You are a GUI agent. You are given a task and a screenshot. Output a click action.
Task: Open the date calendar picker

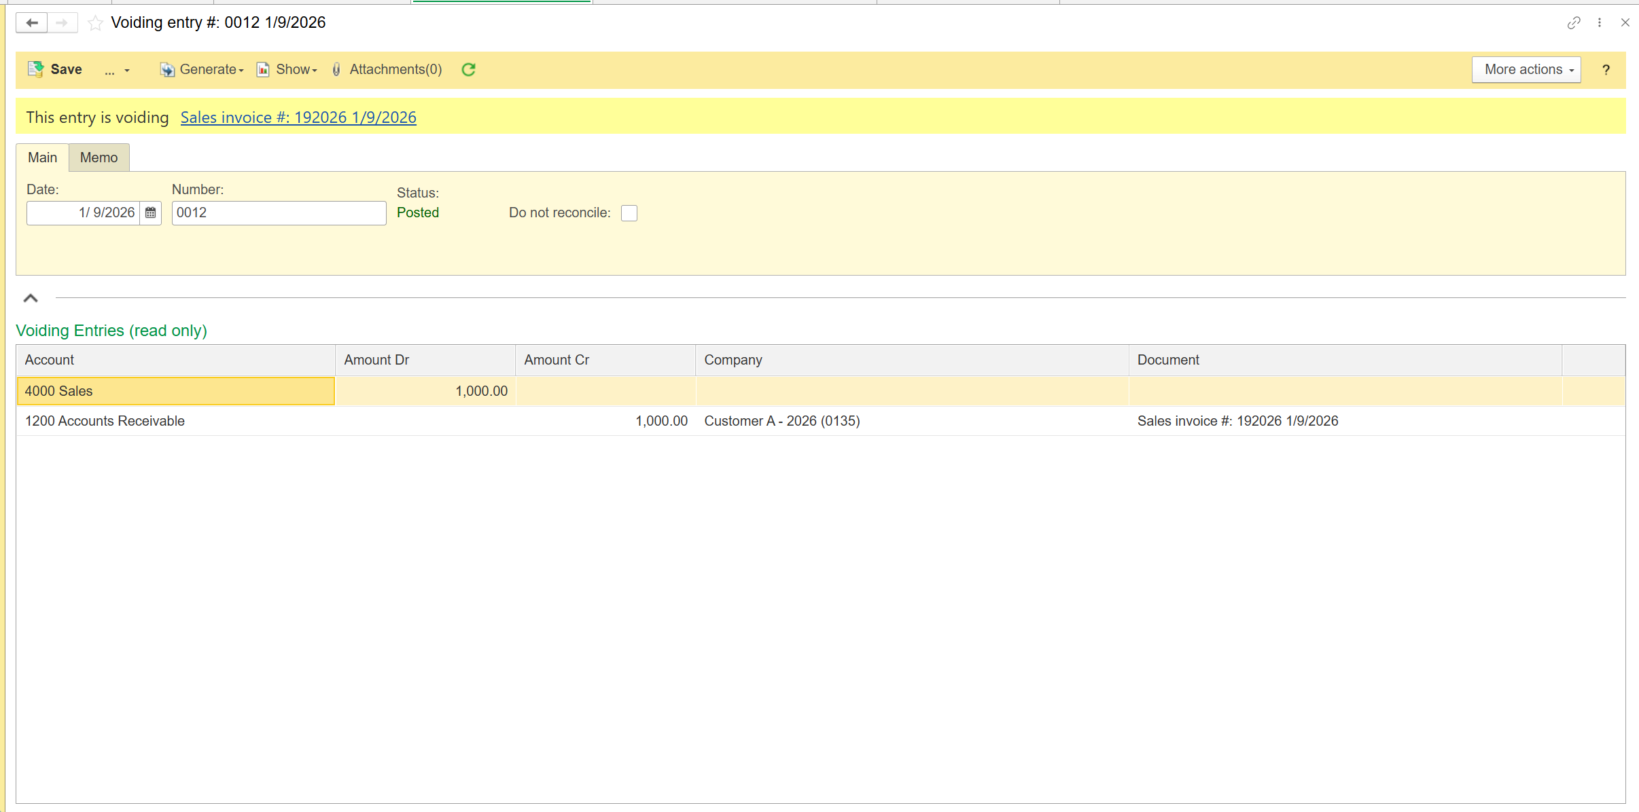(x=150, y=213)
